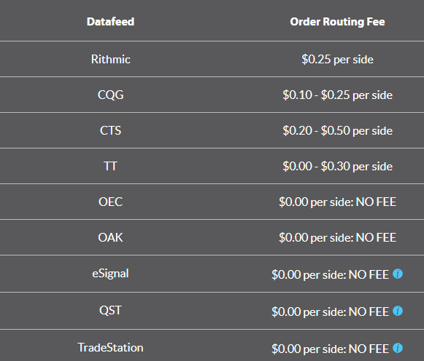
Task: Click the Rithmic datafeed name
Action: coord(110,59)
